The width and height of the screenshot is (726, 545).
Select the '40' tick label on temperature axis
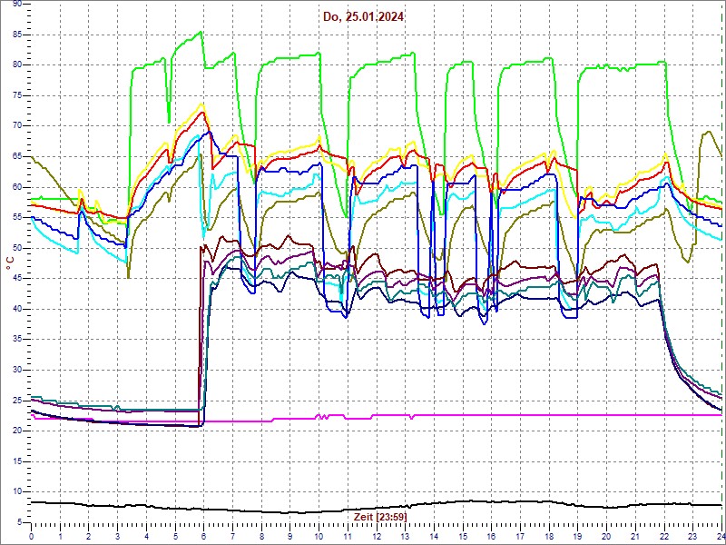click(x=16, y=309)
